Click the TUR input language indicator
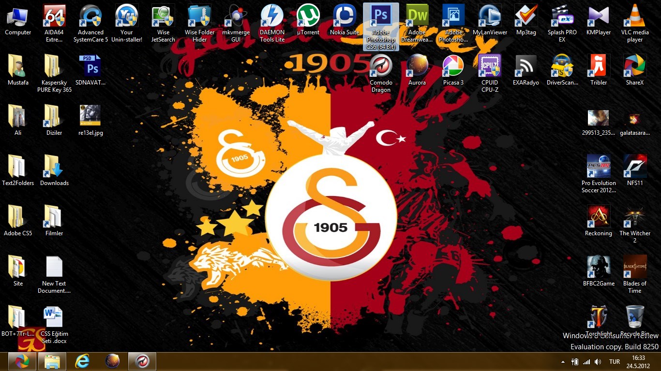 point(615,362)
